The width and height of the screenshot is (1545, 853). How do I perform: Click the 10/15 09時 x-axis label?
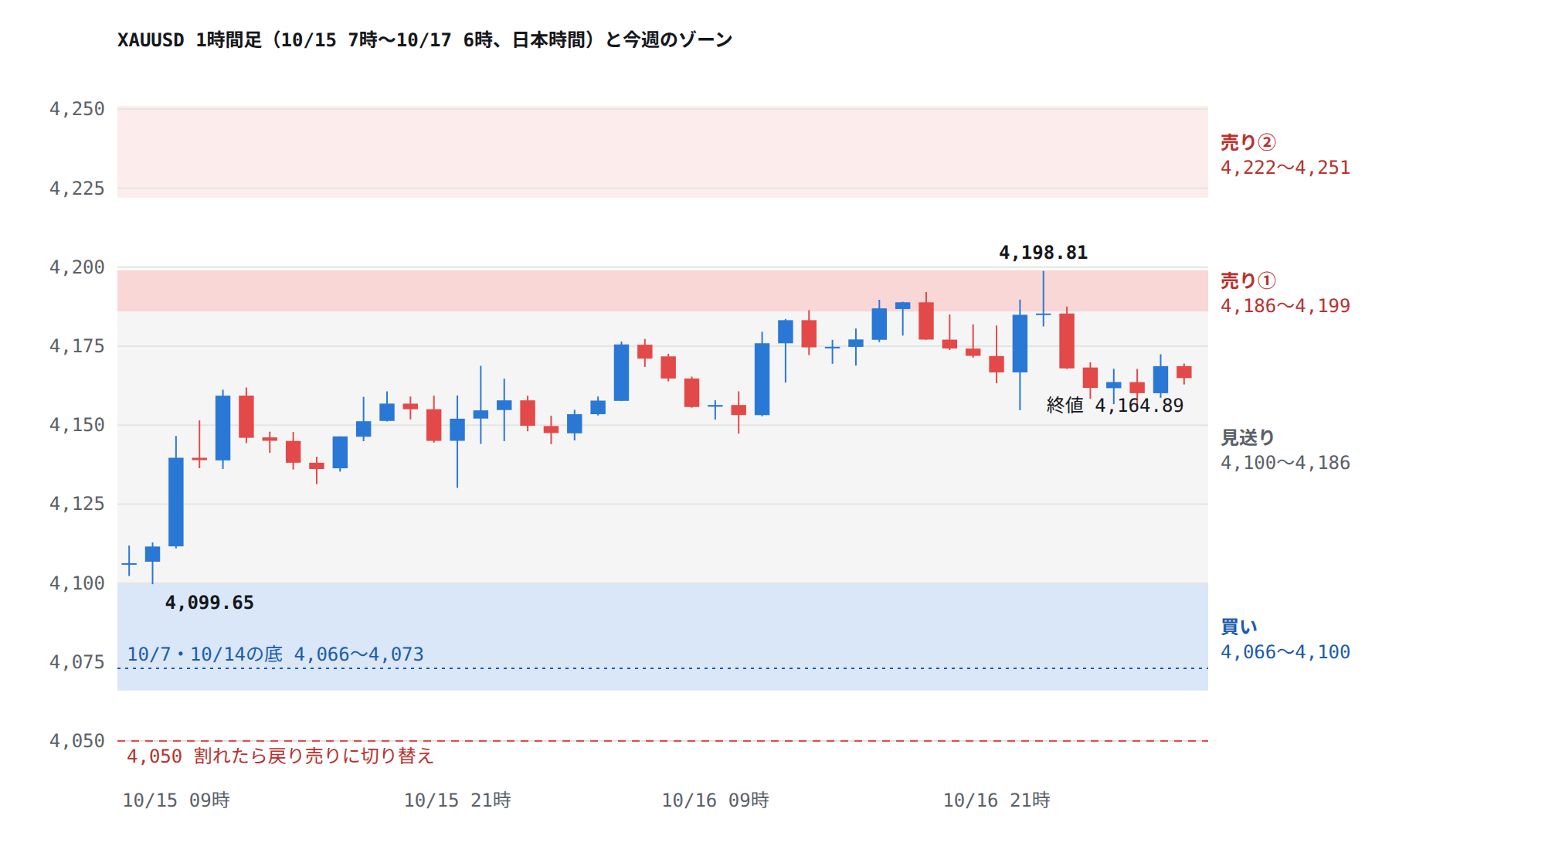(x=176, y=800)
